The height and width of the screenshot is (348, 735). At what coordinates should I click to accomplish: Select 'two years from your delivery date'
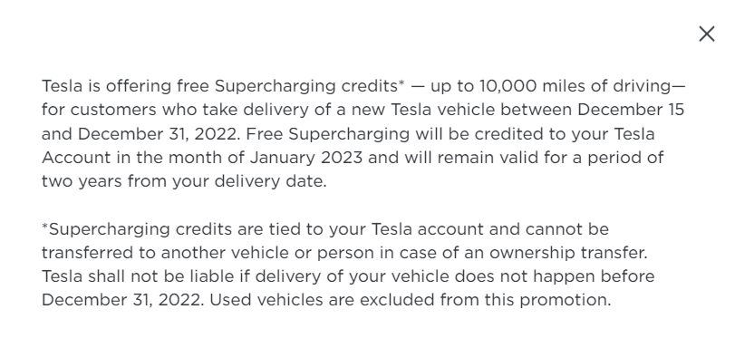[182, 181]
